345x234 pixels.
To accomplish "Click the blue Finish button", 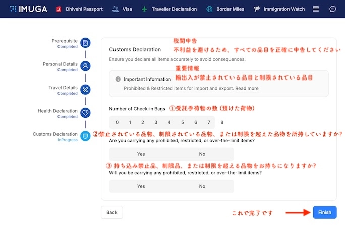I will click(x=324, y=212).
